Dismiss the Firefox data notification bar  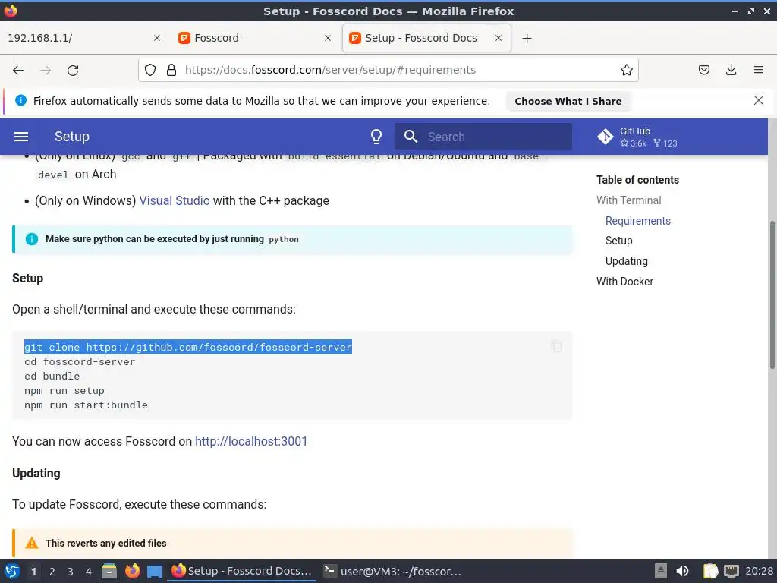[758, 101]
